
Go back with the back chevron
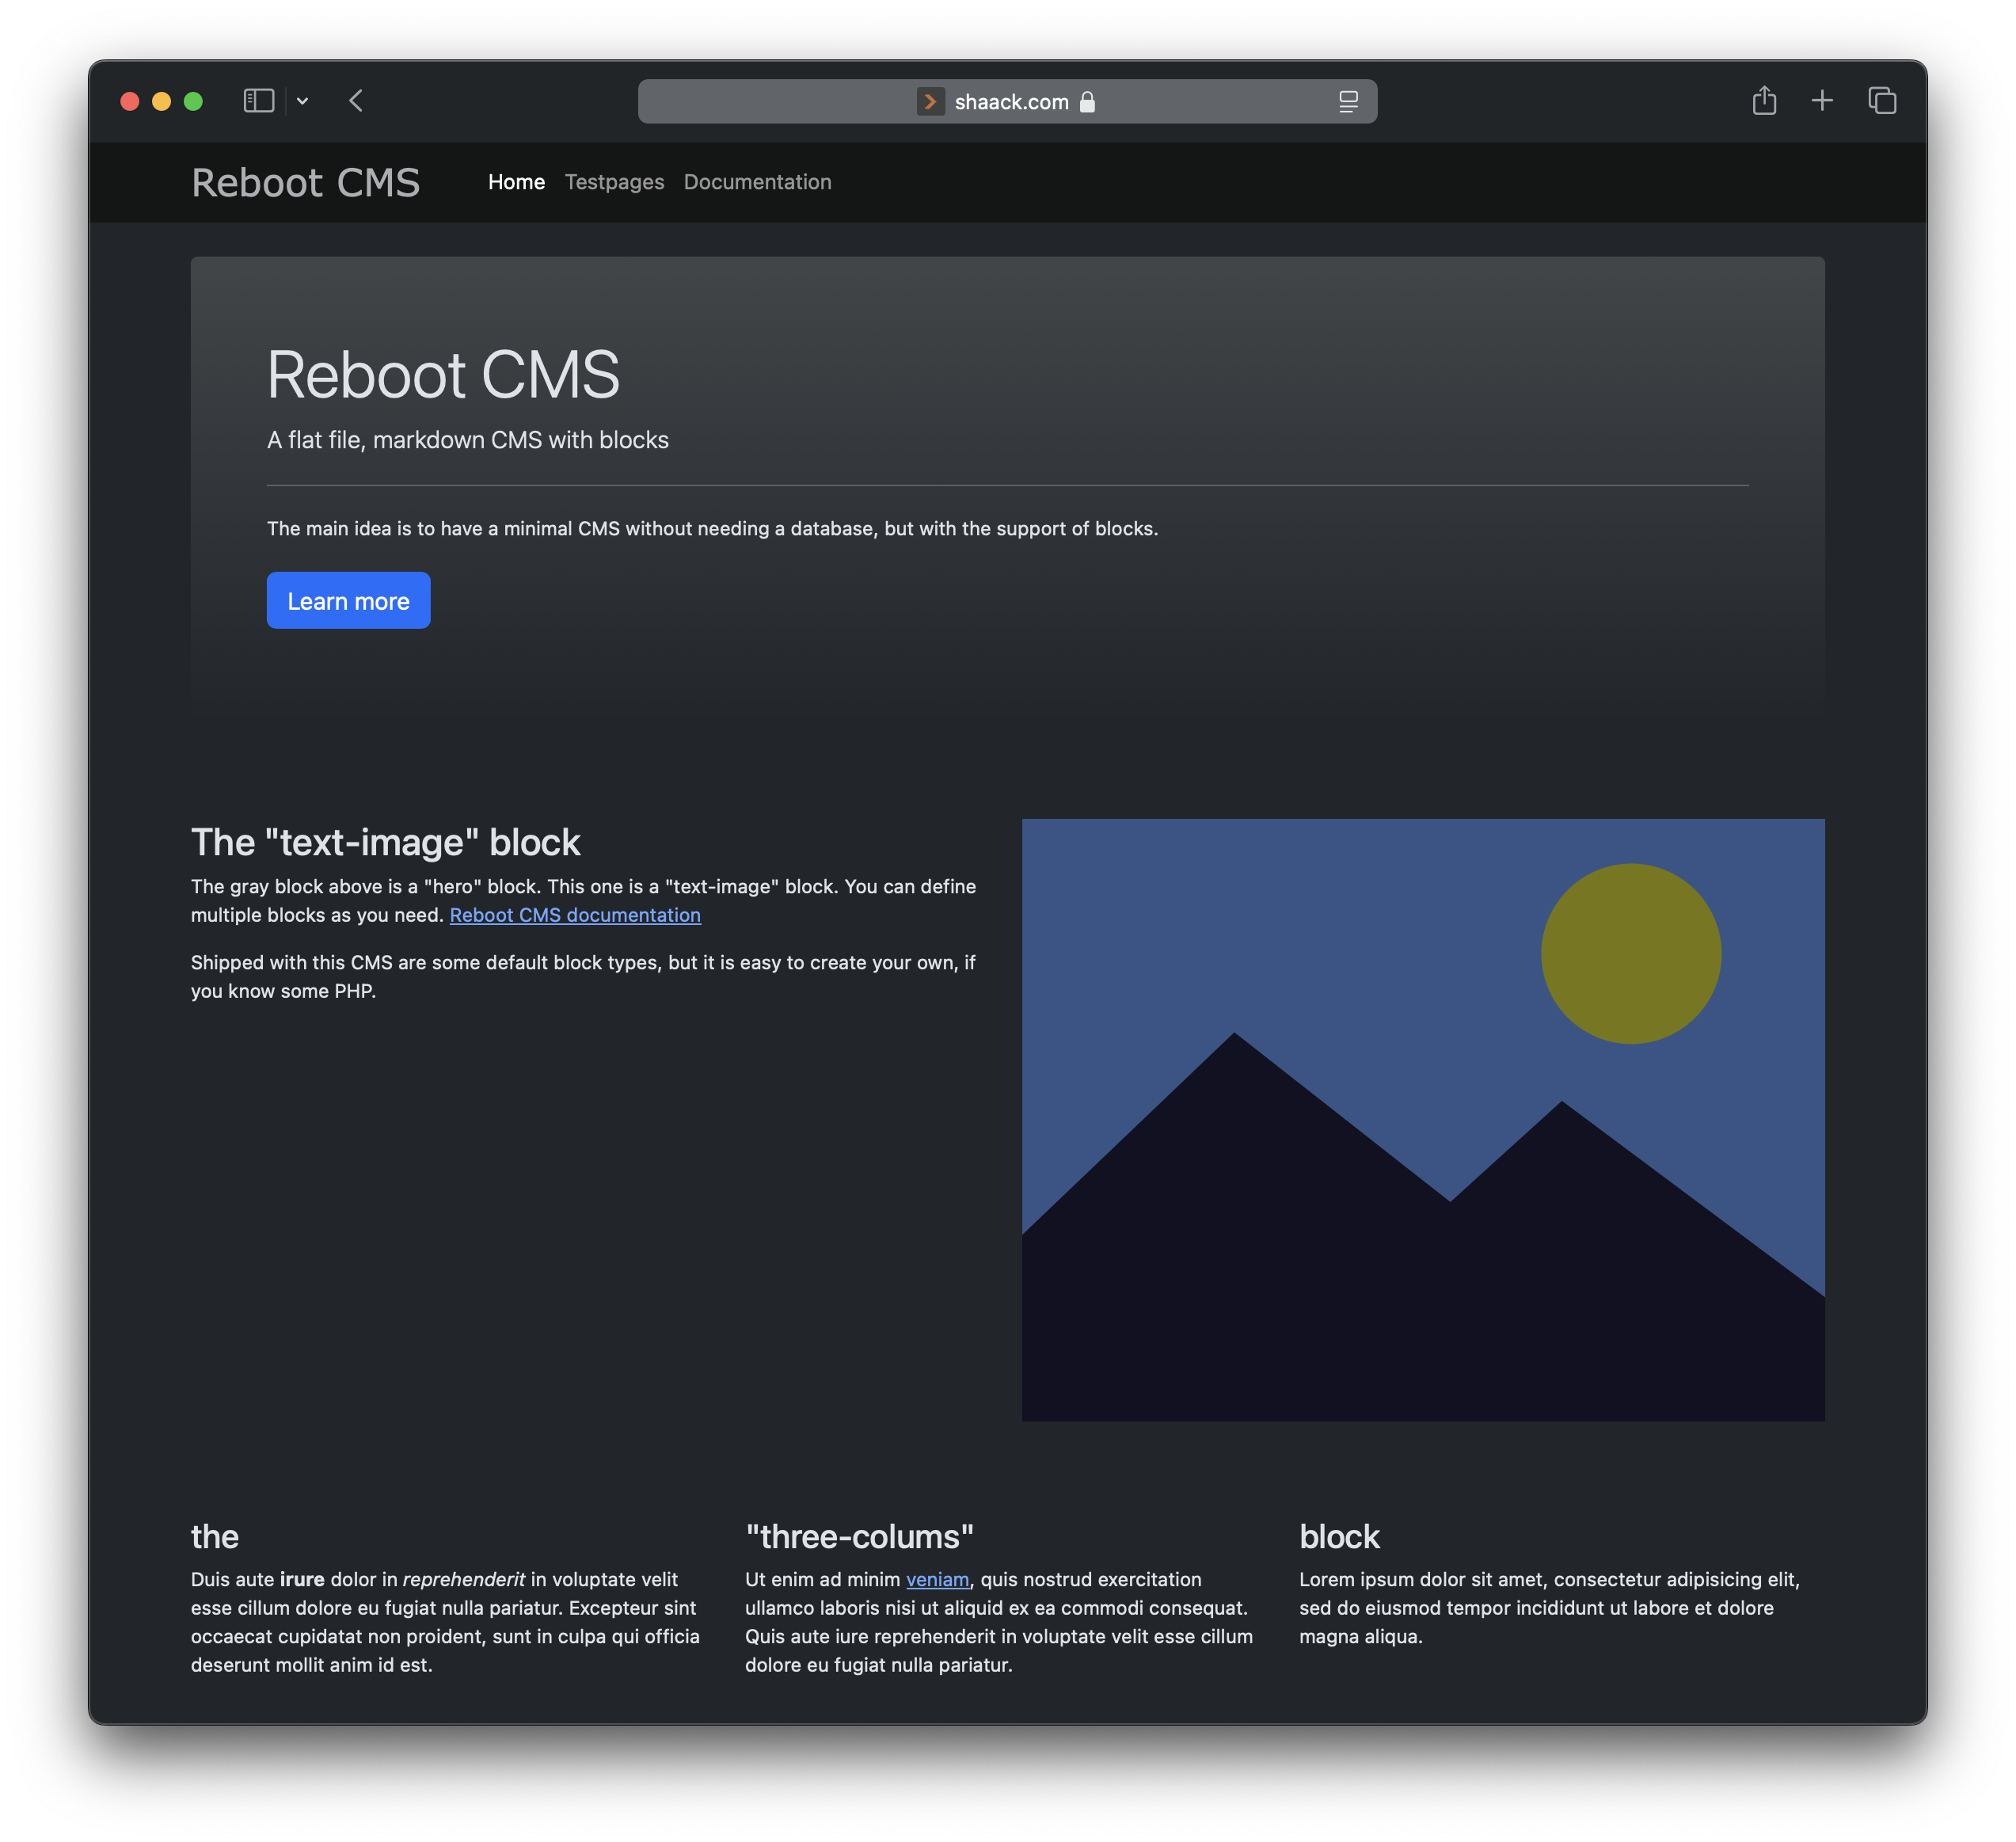point(356,101)
